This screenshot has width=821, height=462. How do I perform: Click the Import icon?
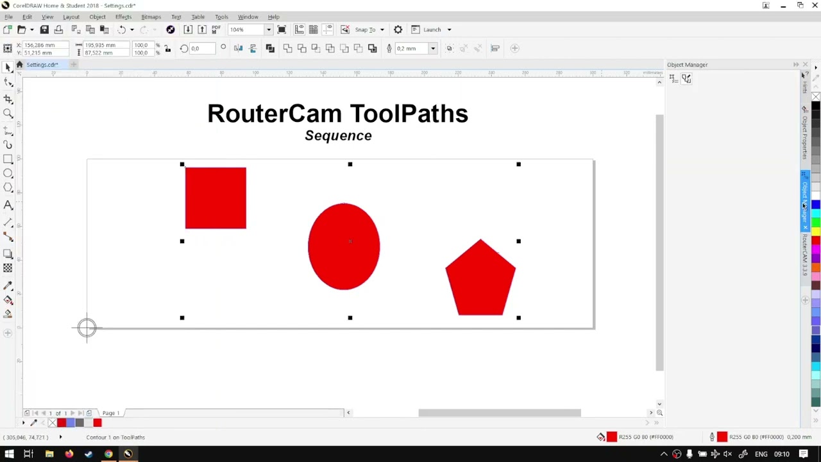pyautogui.click(x=188, y=30)
